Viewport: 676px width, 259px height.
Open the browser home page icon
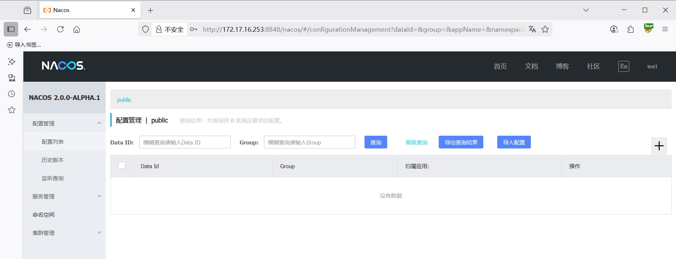76,29
